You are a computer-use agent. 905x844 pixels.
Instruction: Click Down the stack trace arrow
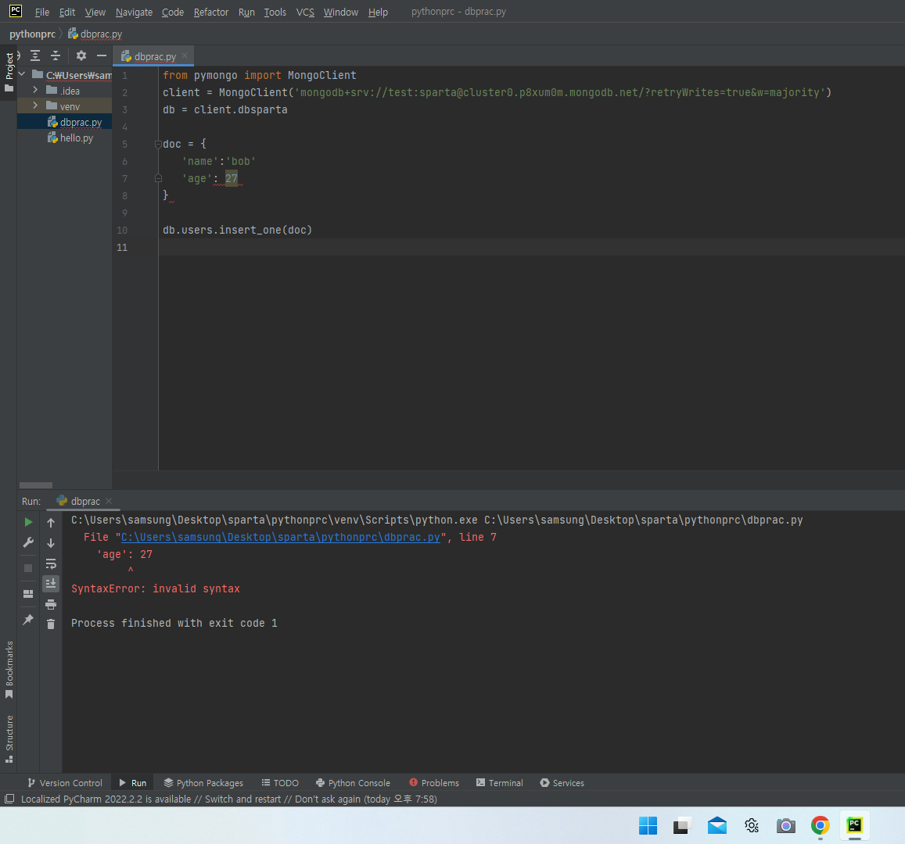(x=51, y=543)
